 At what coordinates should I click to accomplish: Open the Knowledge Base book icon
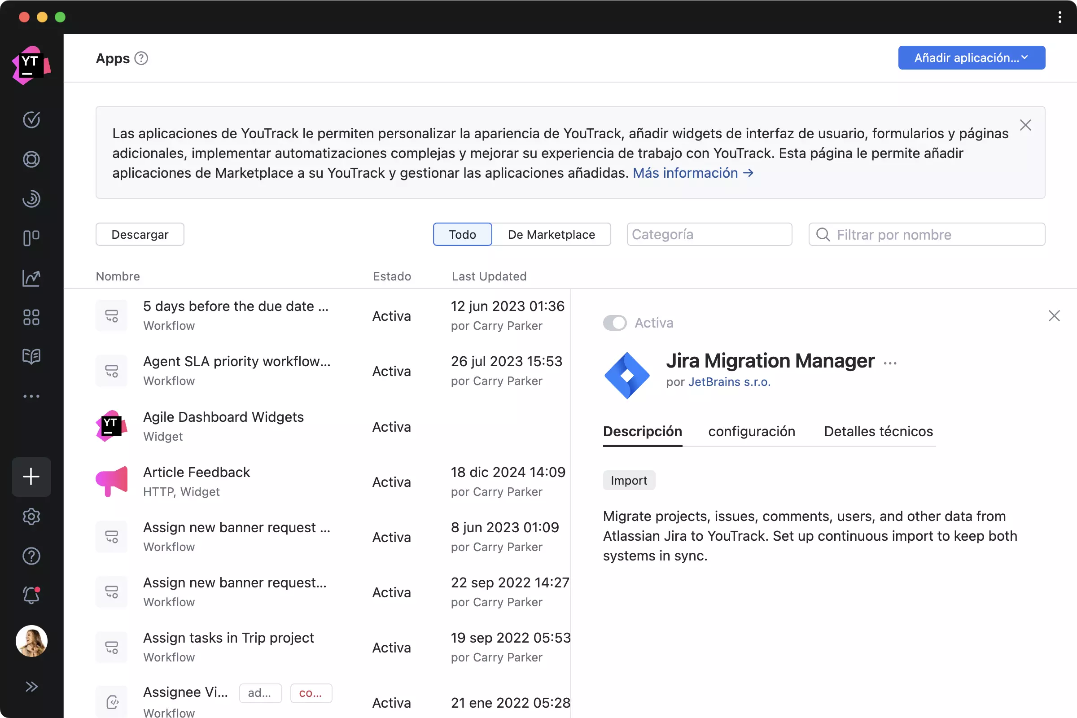(31, 356)
